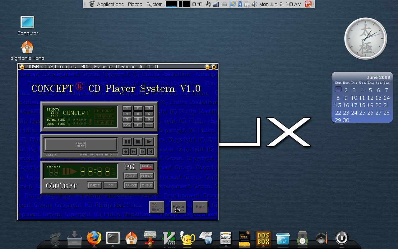Click the DOSBox dock icon
The height and width of the screenshot is (249, 398).
point(263,238)
